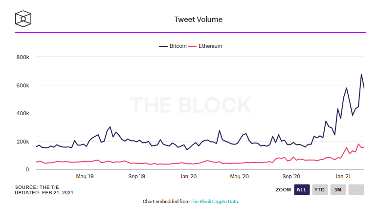Click the Sep '20 axis label
This screenshot has width=379, height=207.
point(291,176)
